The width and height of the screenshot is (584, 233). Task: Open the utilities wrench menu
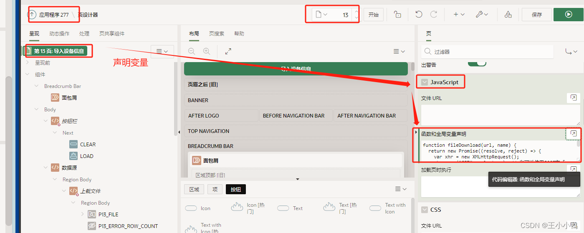(482, 15)
